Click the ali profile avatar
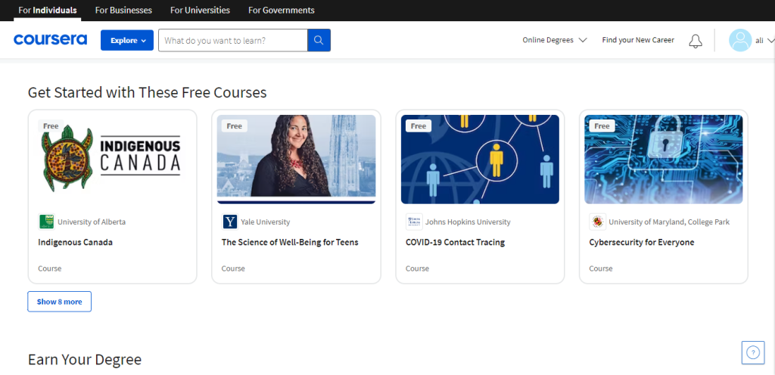The height and width of the screenshot is (375, 775). [x=740, y=40]
